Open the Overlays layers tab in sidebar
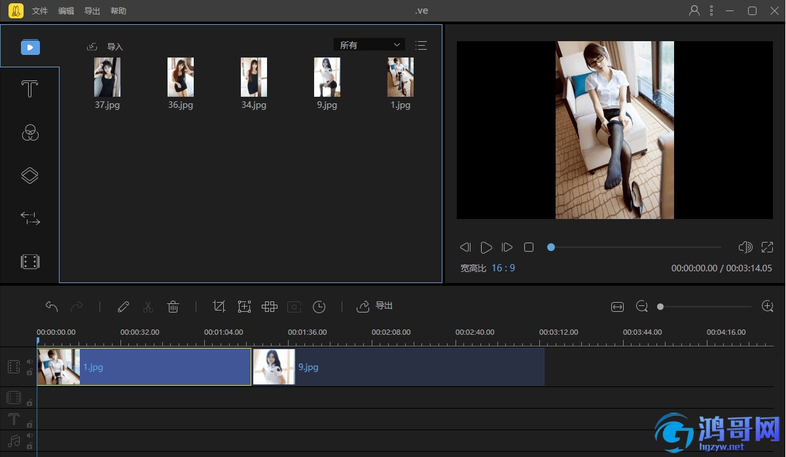Screen dimensions: 786x457 [30, 175]
